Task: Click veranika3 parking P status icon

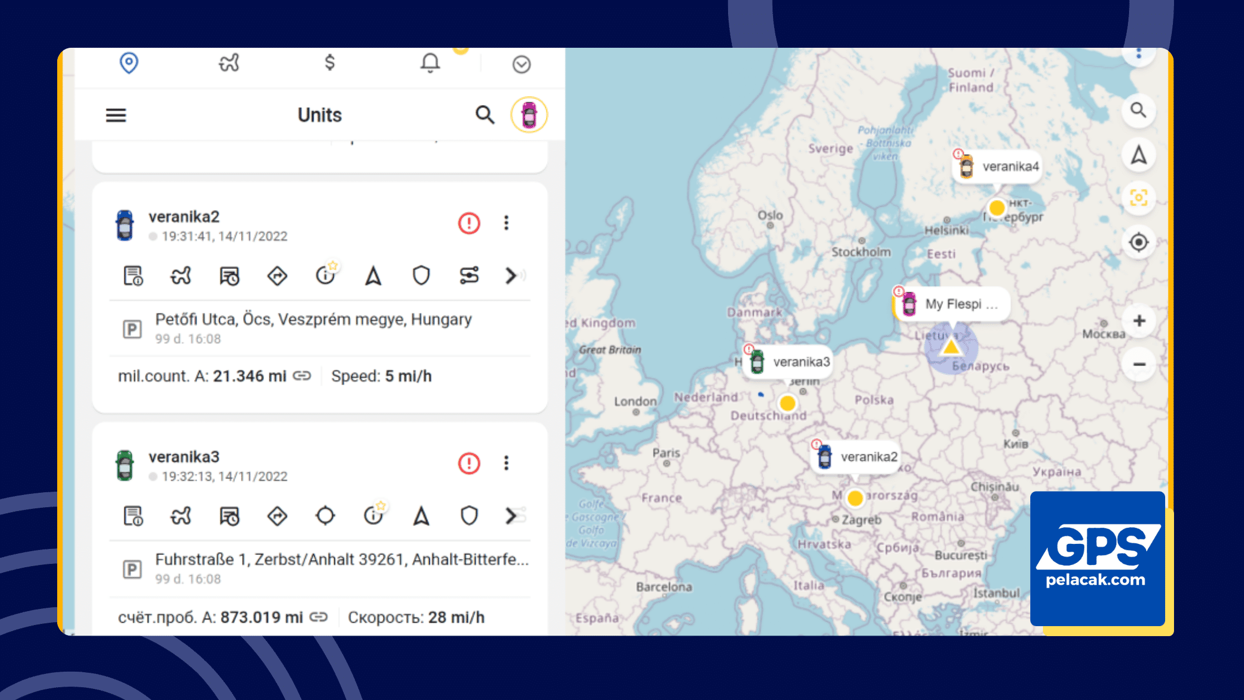Action: (132, 569)
